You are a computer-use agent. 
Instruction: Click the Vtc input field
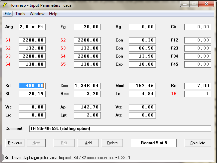(x=142, y=107)
